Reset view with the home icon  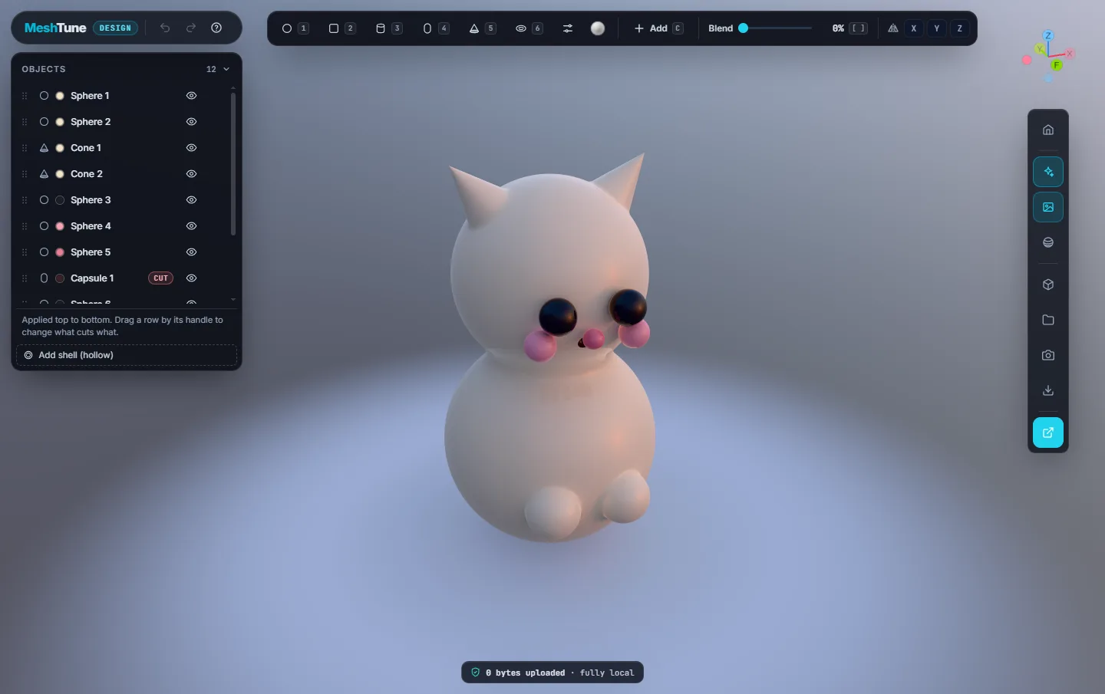click(1048, 130)
